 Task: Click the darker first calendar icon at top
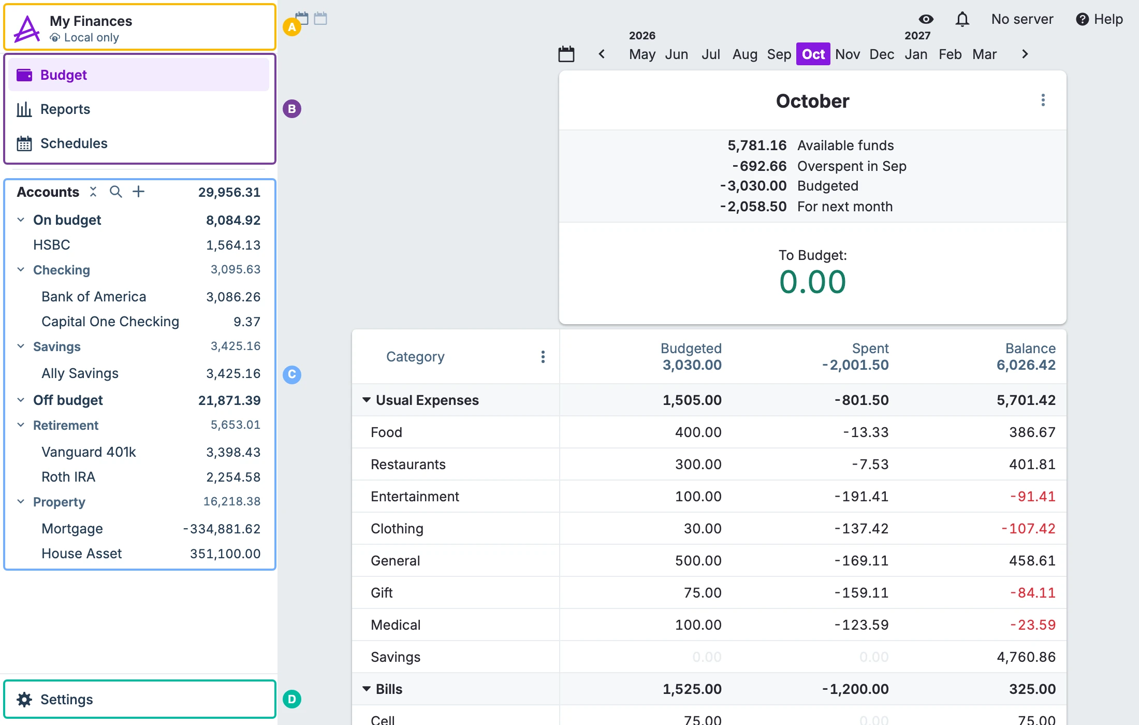click(x=302, y=19)
